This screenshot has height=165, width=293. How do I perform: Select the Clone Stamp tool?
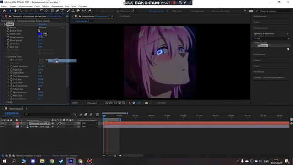(73, 11)
